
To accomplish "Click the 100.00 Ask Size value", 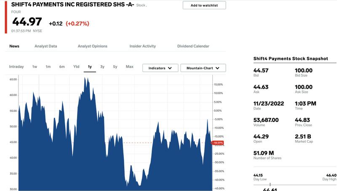I will pos(304,87).
